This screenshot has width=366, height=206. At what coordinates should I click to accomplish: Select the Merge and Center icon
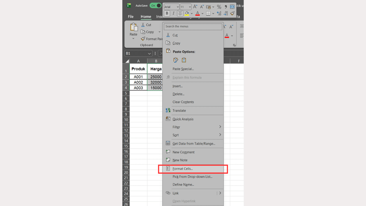point(232,7)
